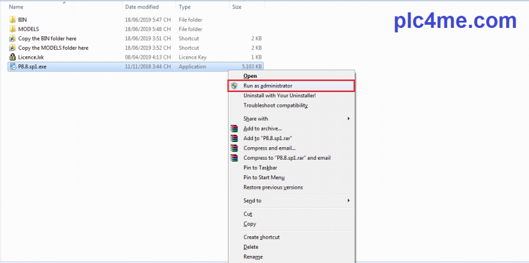Select the Licence.lxk lock icon
The height and width of the screenshot is (263, 529).
pyautogui.click(x=12, y=57)
